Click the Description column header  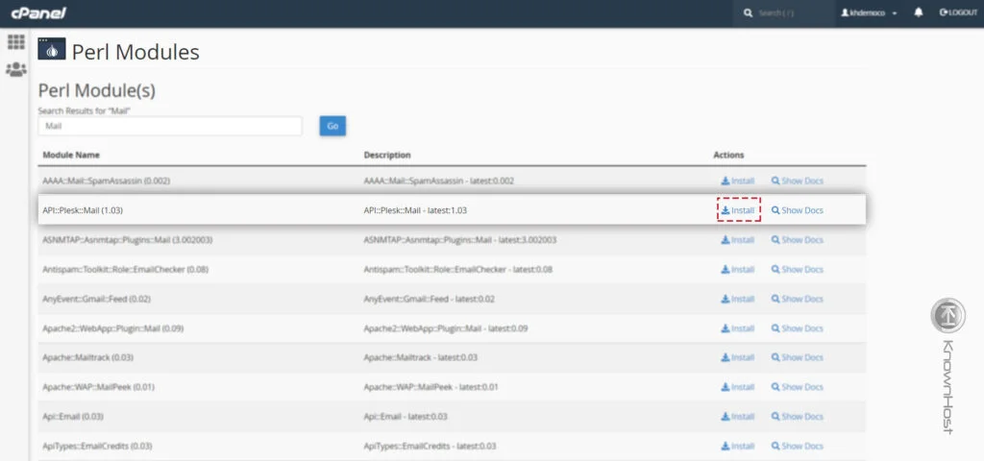[x=387, y=155]
